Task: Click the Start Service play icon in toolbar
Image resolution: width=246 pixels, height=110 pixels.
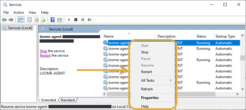Action: [x=69, y=20]
